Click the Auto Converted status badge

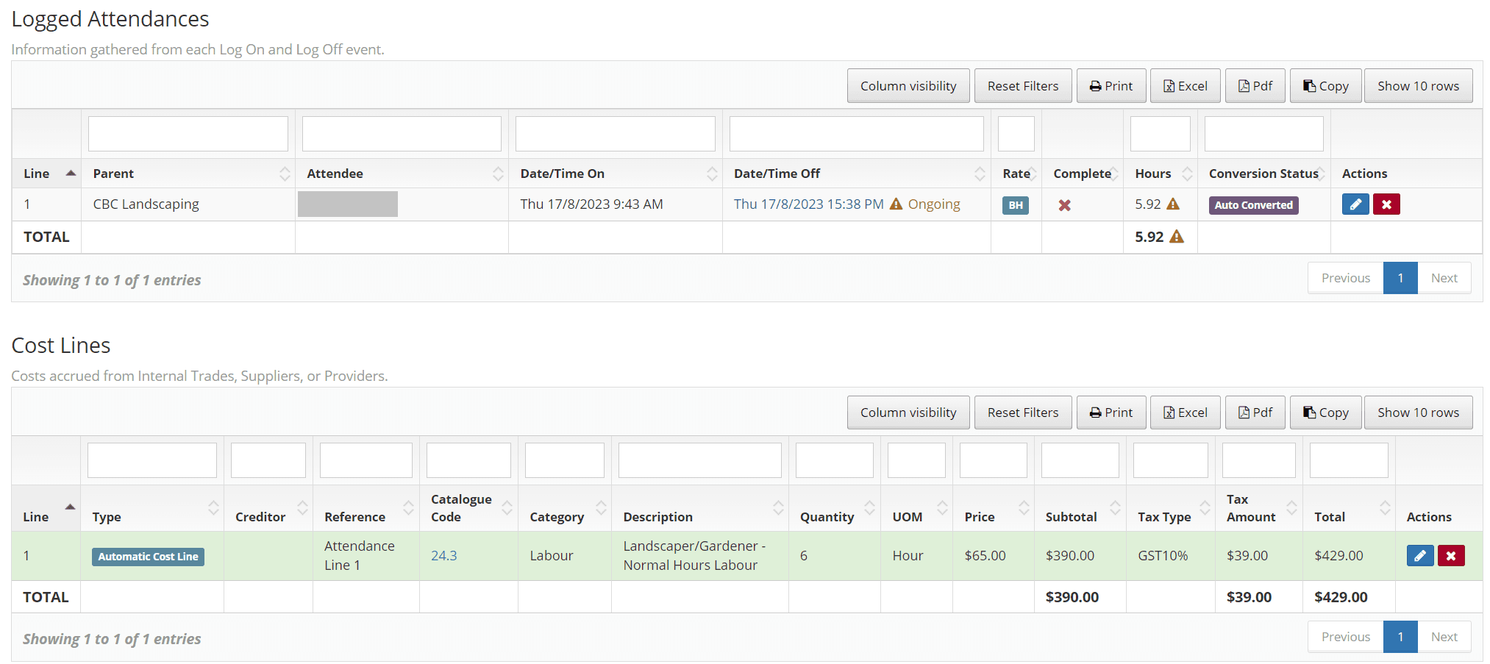1253,205
